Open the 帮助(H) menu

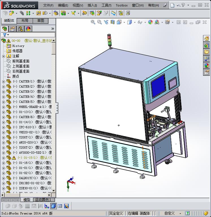154,5
